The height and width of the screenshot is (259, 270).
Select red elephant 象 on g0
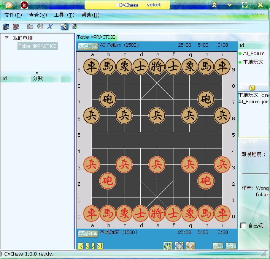click(x=190, y=213)
